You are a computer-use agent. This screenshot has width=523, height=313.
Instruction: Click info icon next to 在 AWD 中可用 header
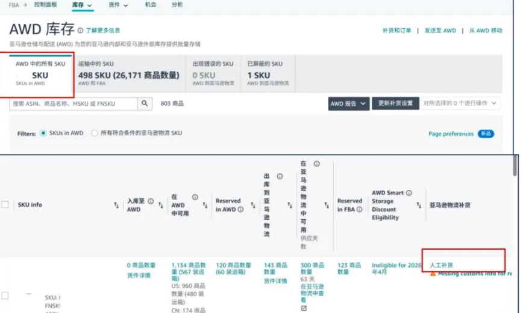(195, 197)
